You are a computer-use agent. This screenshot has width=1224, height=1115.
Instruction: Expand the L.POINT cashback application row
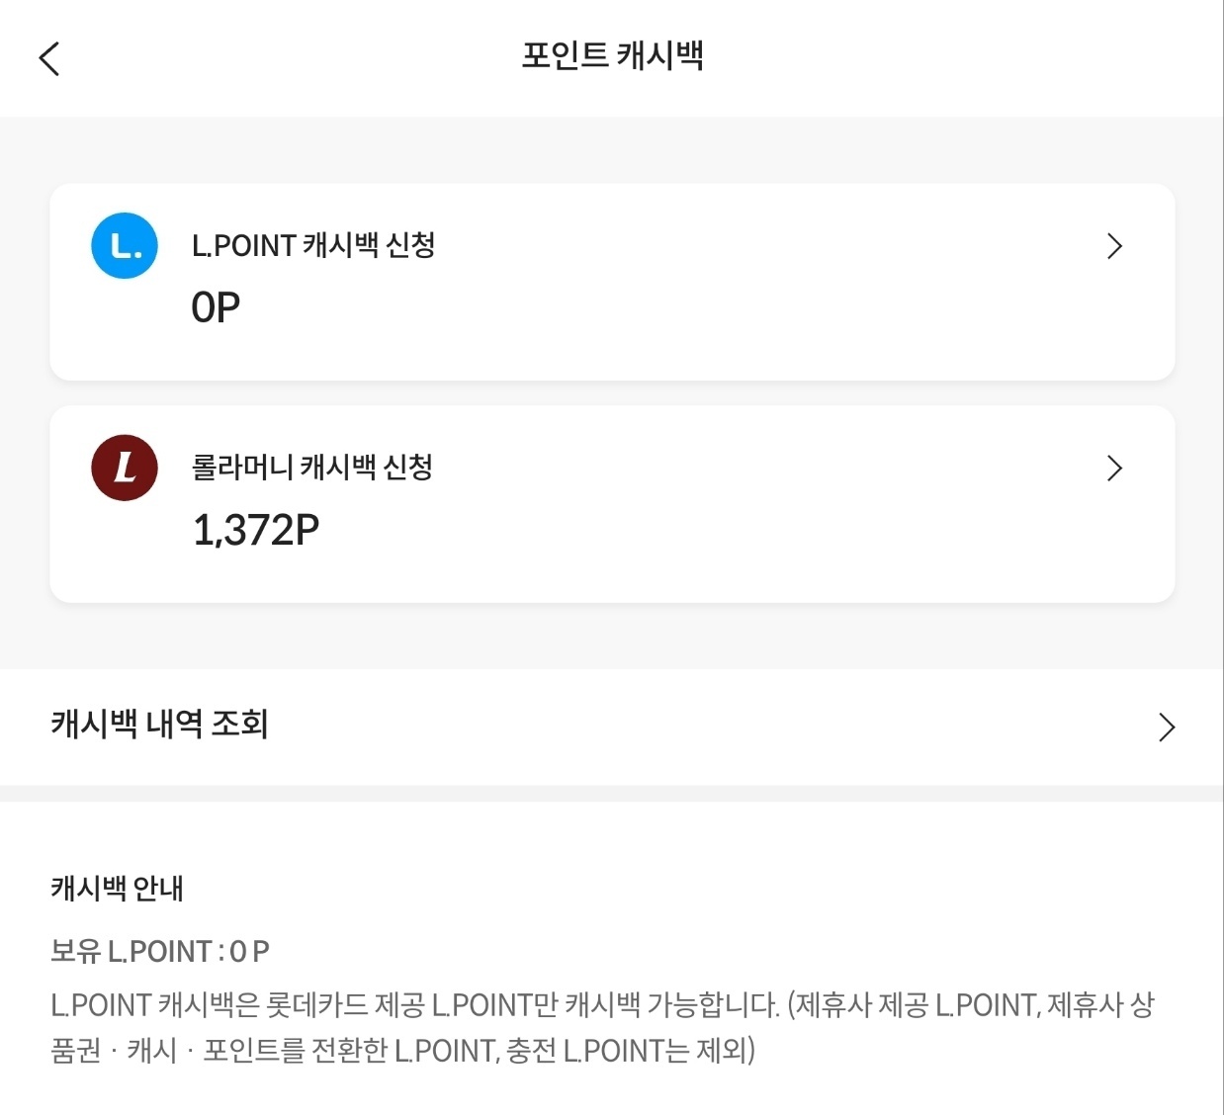pyautogui.click(x=610, y=281)
